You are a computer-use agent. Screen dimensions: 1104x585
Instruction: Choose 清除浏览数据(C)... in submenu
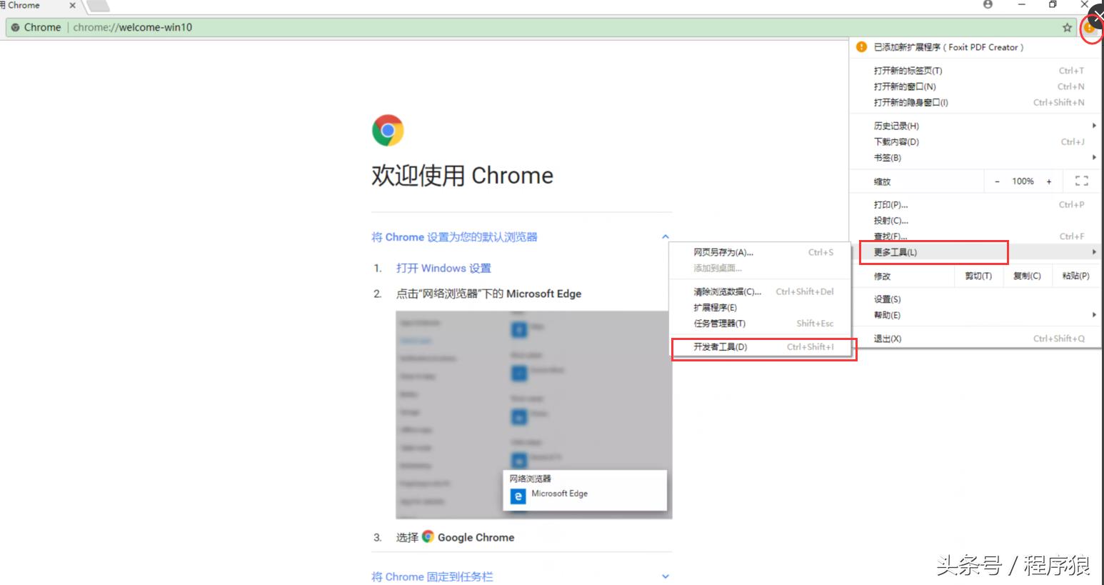[761, 291]
